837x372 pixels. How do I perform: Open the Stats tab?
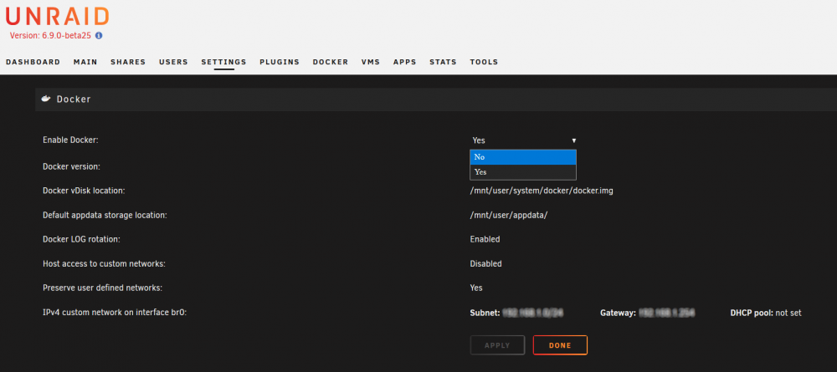coord(443,62)
